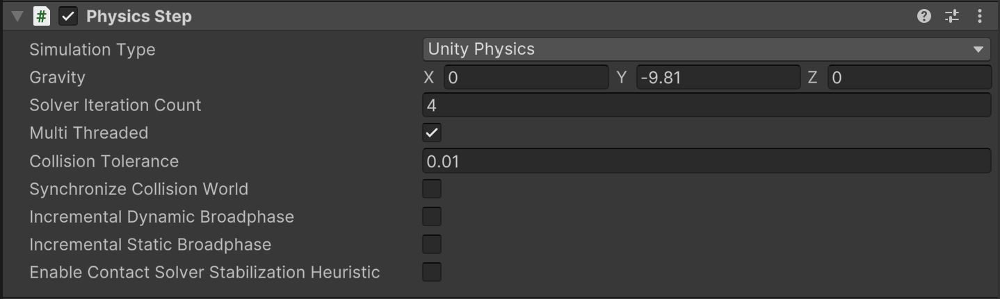Click the Gravity X input field
This screenshot has width=1000, height=299.
[526, 78]
